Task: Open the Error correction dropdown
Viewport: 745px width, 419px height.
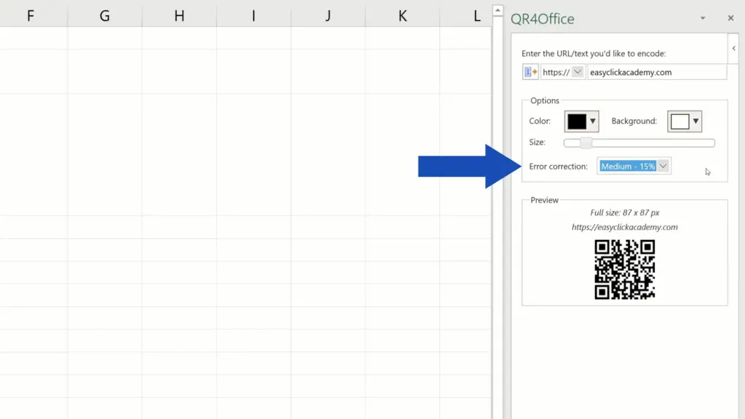Action: 634,167
